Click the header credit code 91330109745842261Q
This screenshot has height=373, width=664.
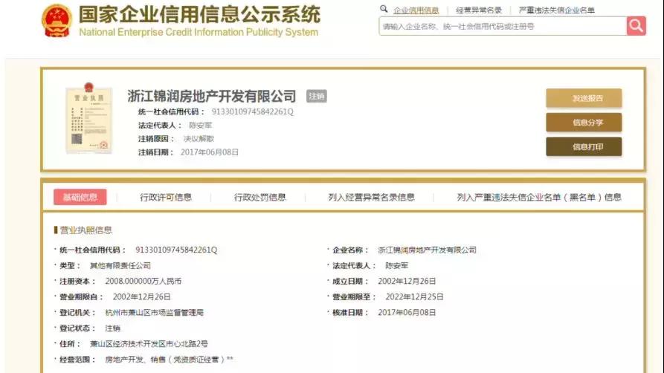[252, 111]
